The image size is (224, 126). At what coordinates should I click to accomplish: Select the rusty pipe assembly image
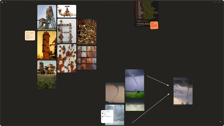coord(67,31)
